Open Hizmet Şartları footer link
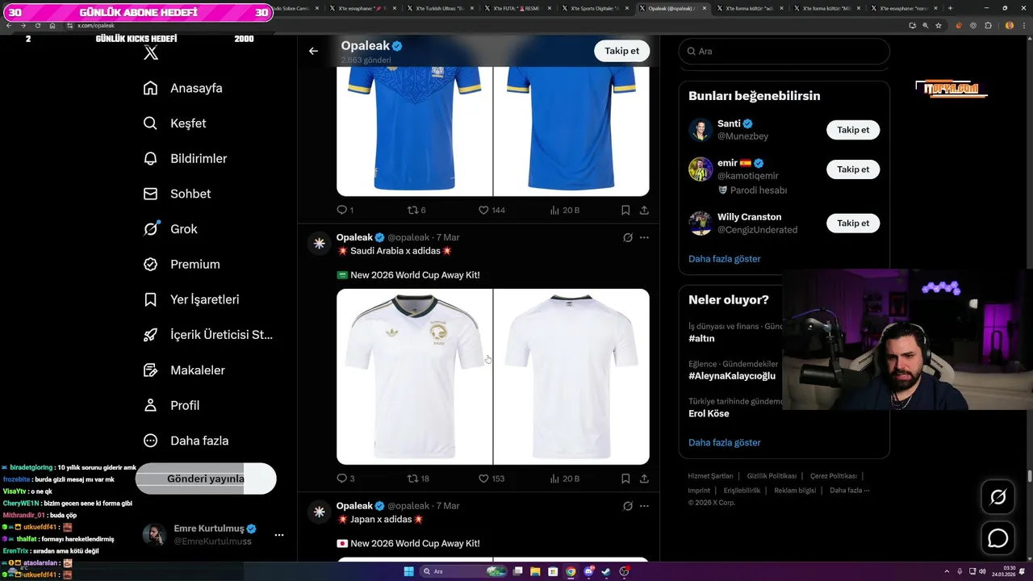Screen dimensions: 1033x581 [x=710, y=476]
